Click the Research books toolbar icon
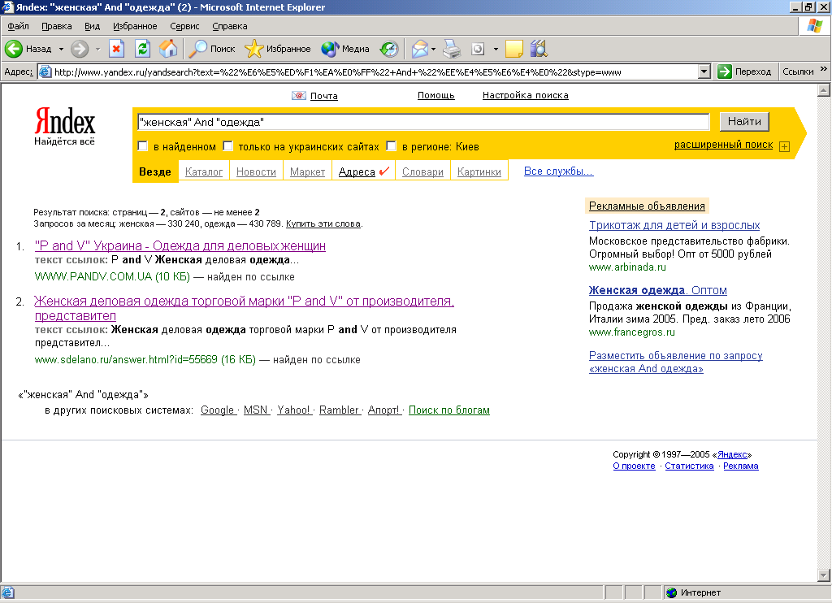Image resolution: width=832 pixels, height=603 pixels. (539, 49)
